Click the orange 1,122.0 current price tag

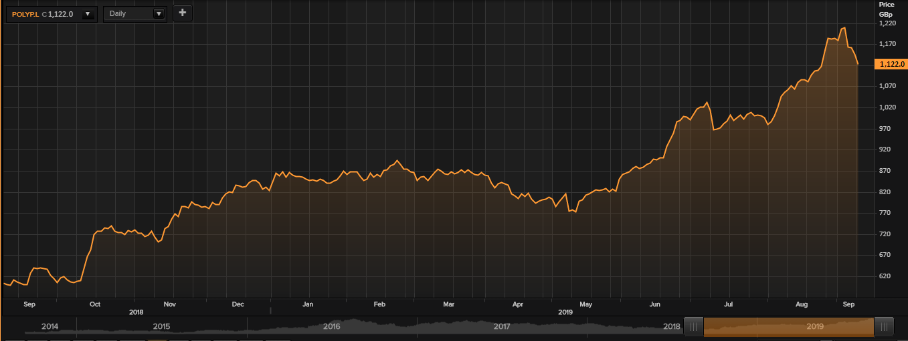tap(891, 64)
